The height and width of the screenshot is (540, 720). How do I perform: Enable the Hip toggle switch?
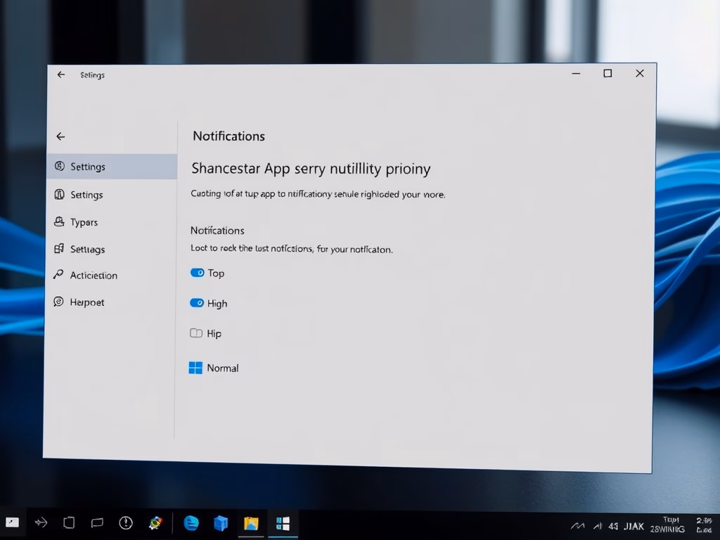tap(196, 333)
